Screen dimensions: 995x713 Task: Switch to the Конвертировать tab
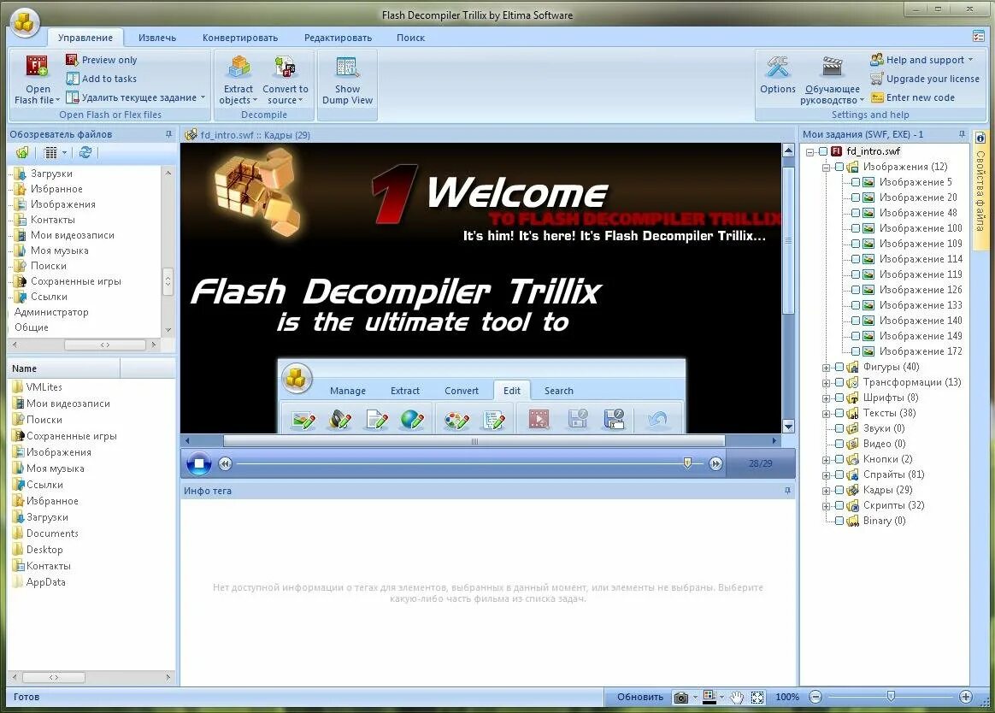coord(240,38)
